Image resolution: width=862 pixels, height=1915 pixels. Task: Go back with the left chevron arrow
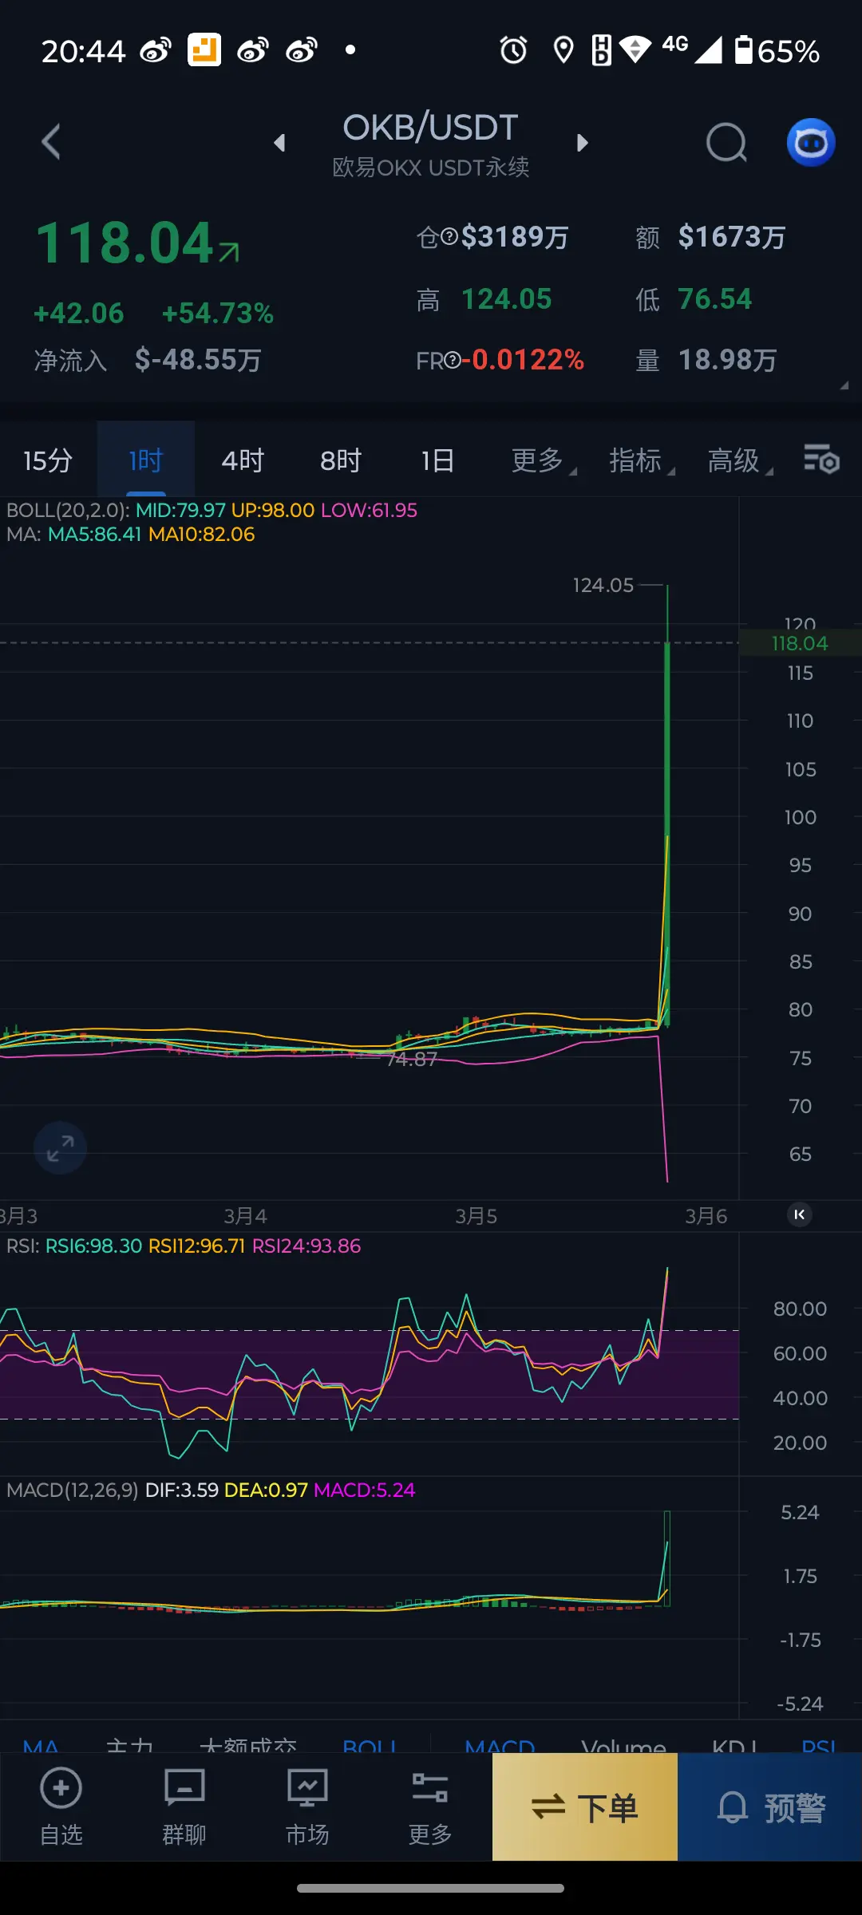(51, 142)
